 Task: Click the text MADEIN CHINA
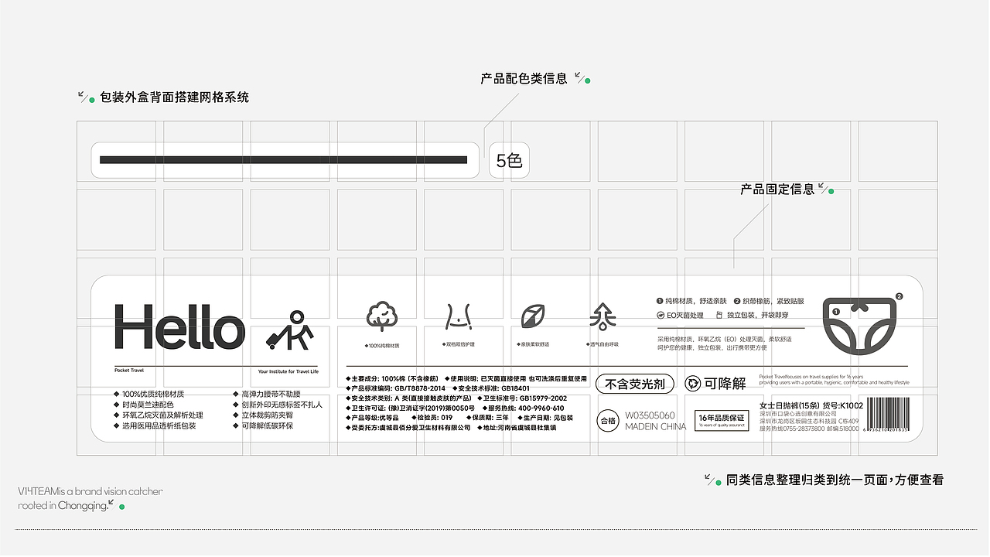(x=655, y=426)
